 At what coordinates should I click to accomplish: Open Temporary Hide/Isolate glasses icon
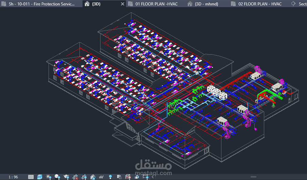[101, 177]
